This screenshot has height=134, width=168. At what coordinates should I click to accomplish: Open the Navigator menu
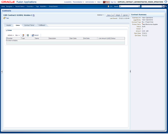(x=10, y=6)
